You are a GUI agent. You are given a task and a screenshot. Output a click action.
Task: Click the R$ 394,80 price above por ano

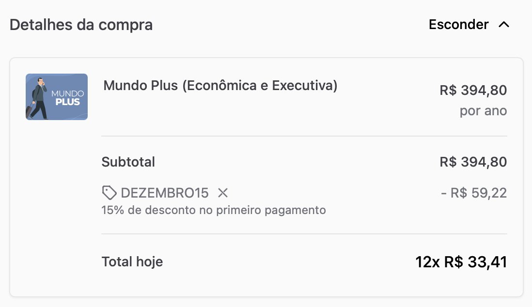tap(473, 90)
